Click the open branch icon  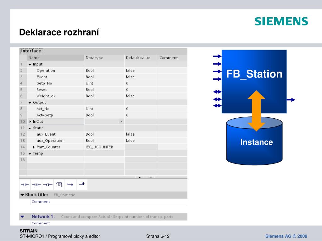tap(70, 185)
